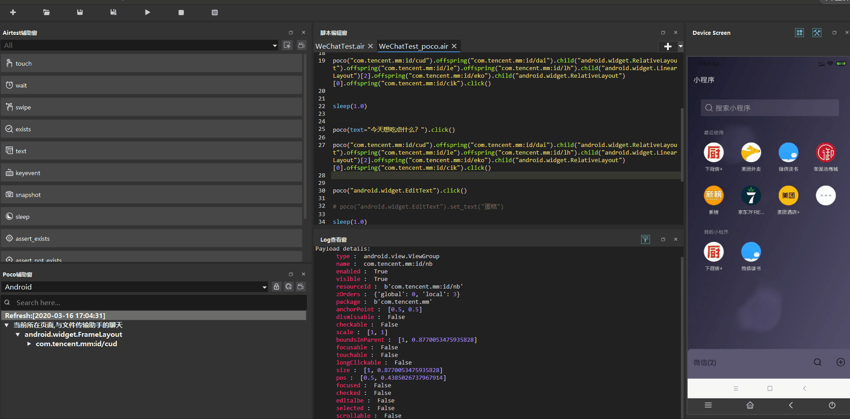Insert a touch command
Screen dimensions: 850x419
(x=151, y=63)
